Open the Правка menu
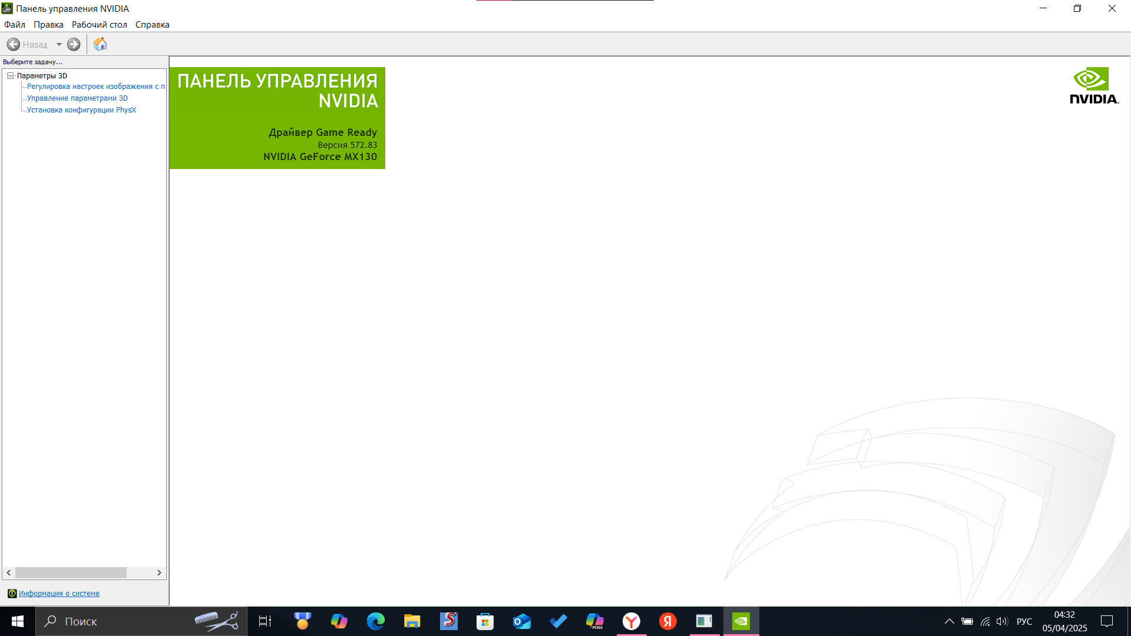 click(x=48, y=25)
